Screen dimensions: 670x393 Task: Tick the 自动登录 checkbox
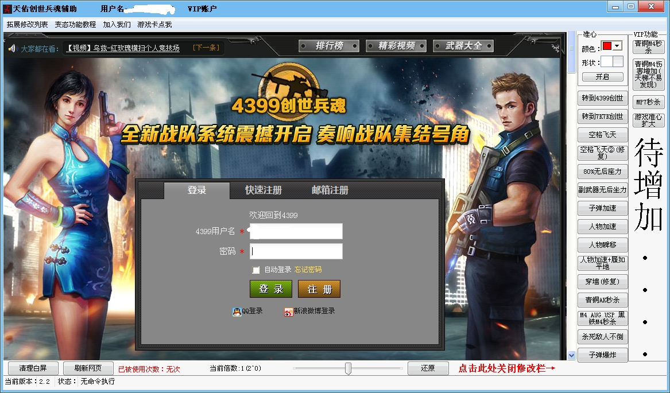pos(256,270)
